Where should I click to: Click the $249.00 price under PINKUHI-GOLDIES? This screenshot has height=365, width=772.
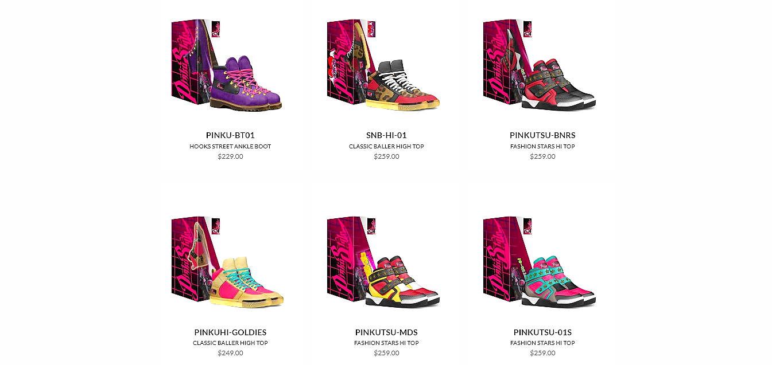coord(230,353)
